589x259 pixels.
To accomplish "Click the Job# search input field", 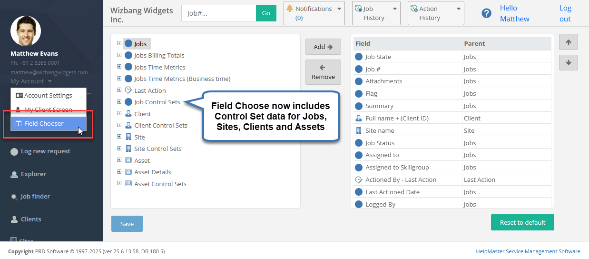I will pyautogui.click(x=219, y=13).
